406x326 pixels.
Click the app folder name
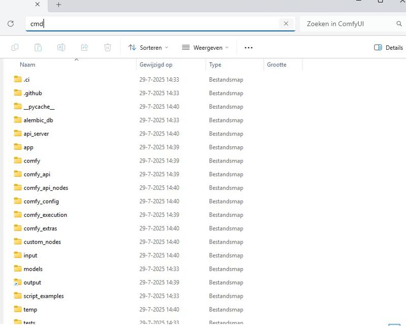[28, 147]
